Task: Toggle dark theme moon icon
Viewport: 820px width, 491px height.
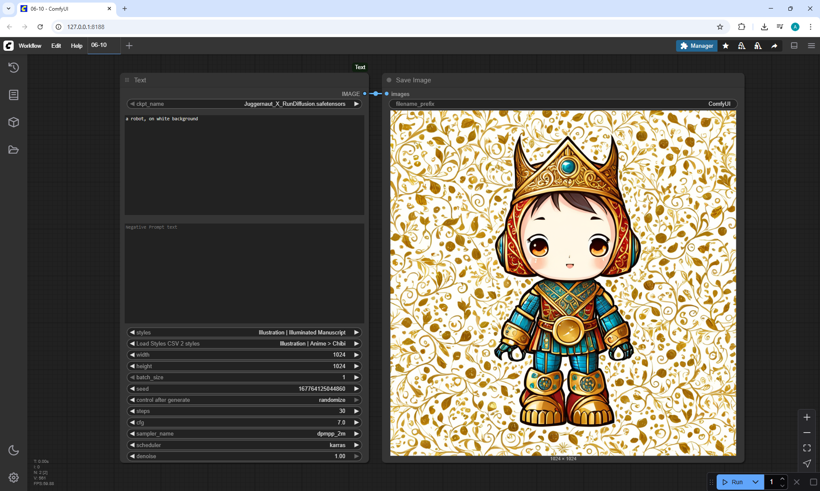Action: tap(14, 450)
